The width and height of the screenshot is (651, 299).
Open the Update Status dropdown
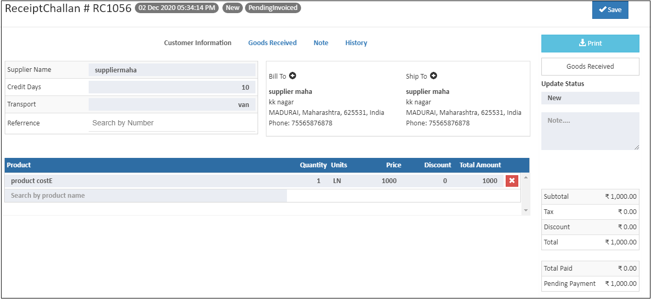coord(590,98)
